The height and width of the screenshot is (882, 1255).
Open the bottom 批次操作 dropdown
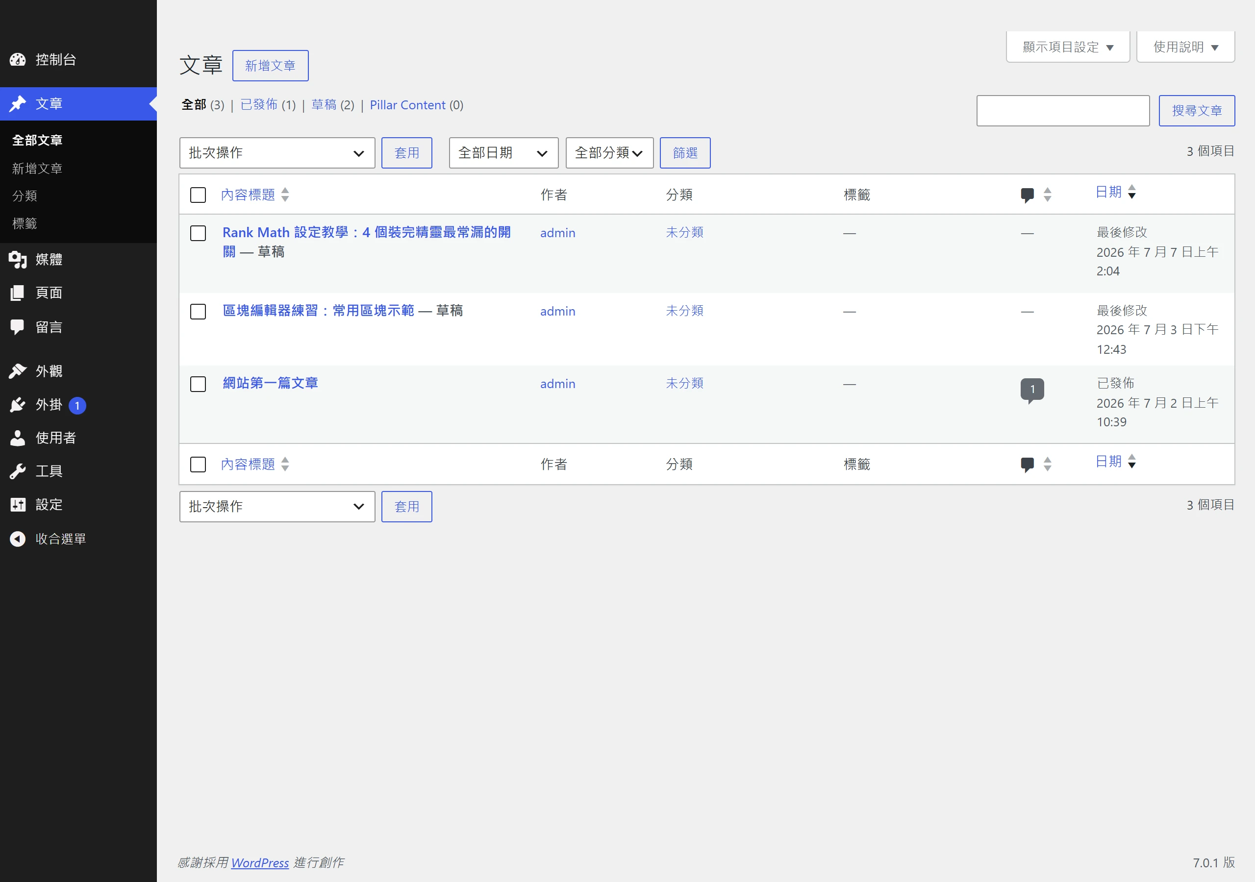point(277,507)
